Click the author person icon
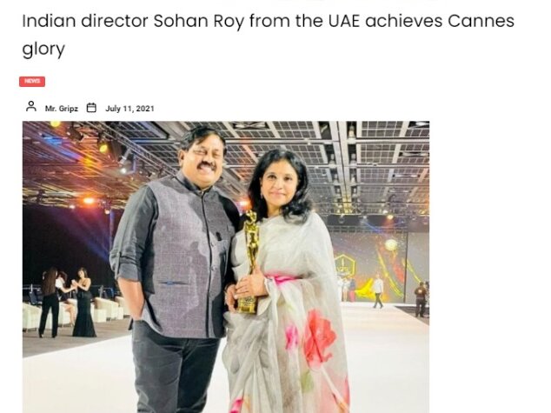 click(x=31, y=106)
